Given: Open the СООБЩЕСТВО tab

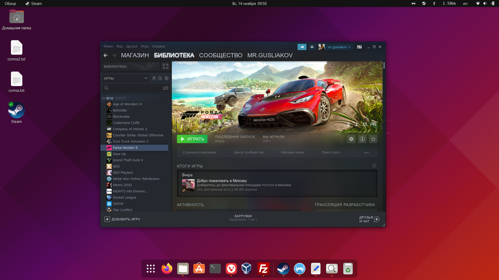Looking at the screenshot, I should coord(221,55).
